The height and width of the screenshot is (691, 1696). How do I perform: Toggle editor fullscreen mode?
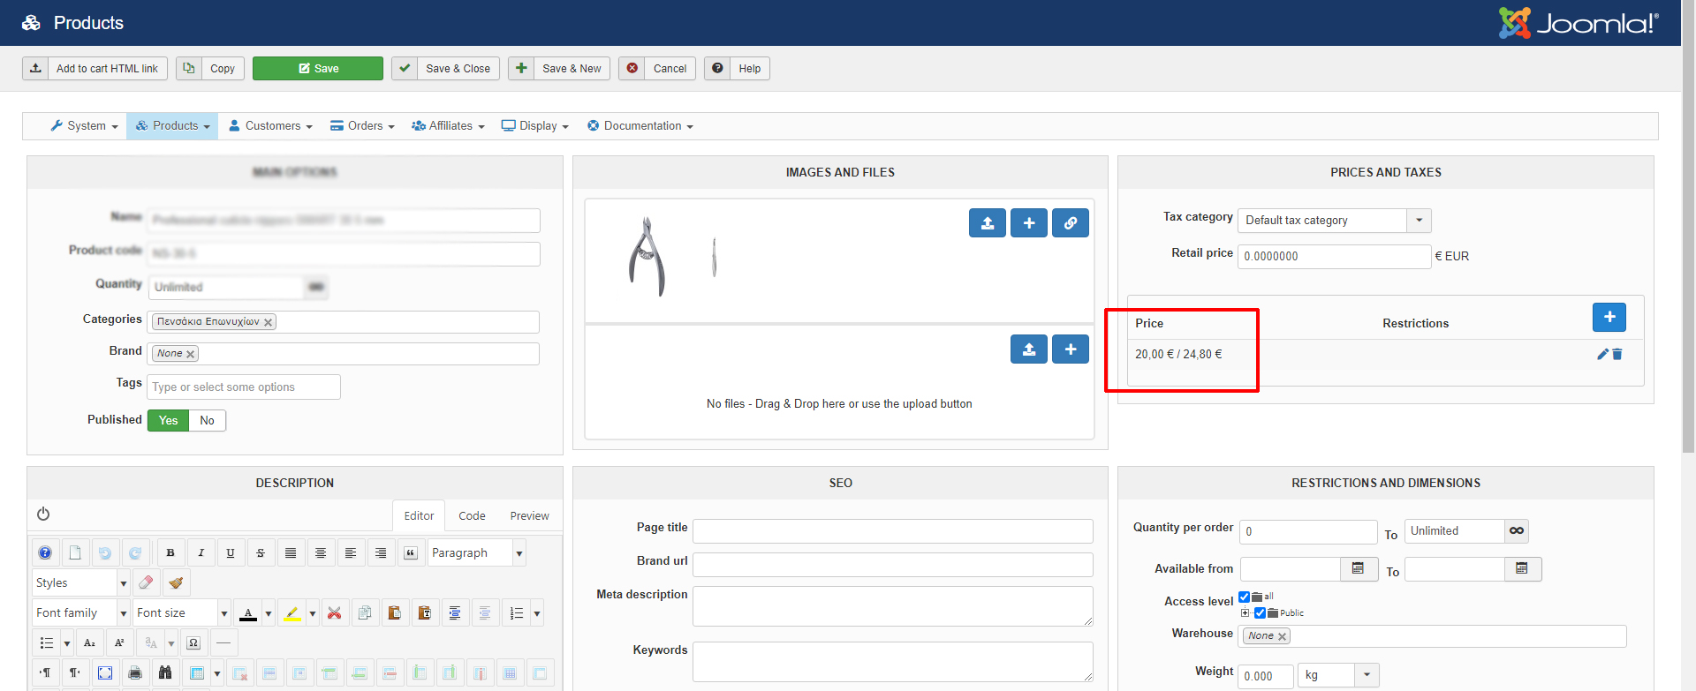105,673
